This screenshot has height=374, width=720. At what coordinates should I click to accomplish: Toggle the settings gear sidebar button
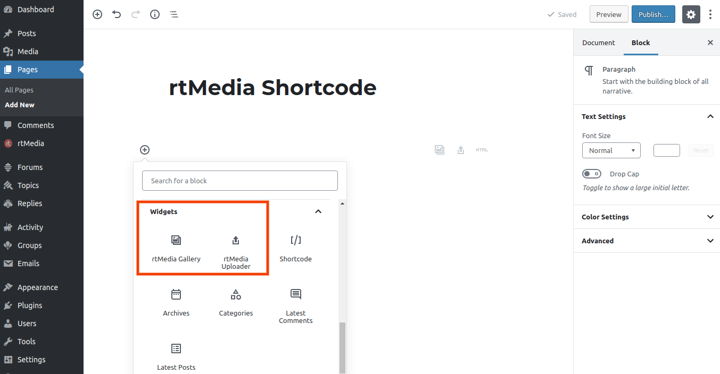691,14
